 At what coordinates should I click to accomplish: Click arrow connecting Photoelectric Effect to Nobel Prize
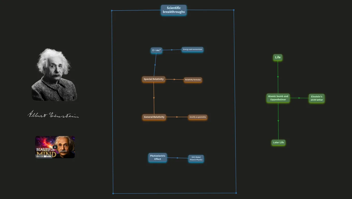pos(178,158)
